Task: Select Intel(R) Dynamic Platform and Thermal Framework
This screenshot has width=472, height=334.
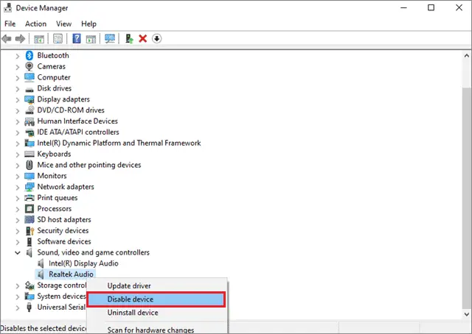Action: pos(119,143)
